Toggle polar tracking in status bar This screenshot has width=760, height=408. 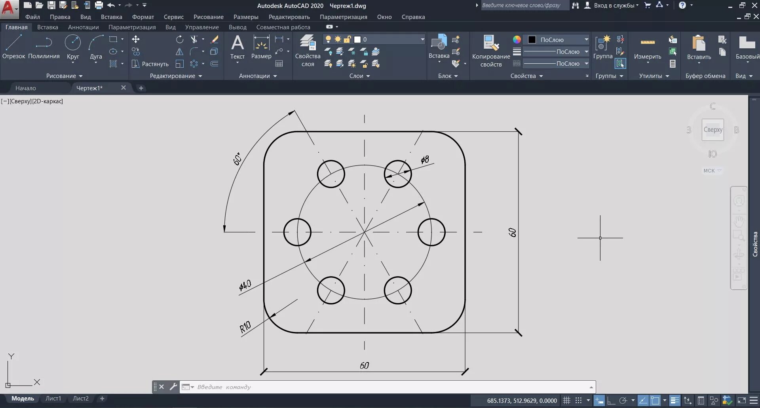623,400
